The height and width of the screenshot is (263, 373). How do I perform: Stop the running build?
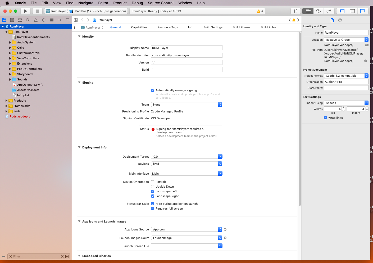point(38,11)
